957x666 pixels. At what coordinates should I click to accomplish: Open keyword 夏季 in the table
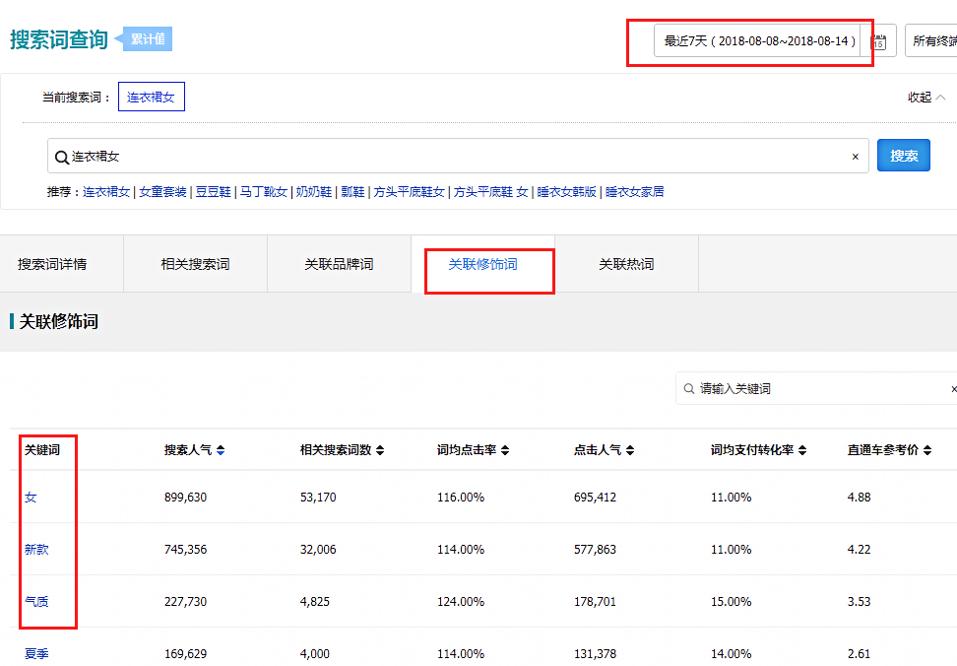click(x=36, y=654)
